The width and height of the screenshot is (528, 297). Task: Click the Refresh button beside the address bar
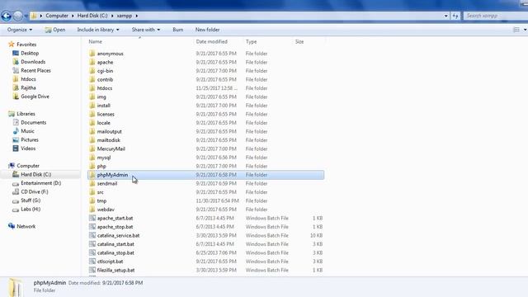click(455, 16)
